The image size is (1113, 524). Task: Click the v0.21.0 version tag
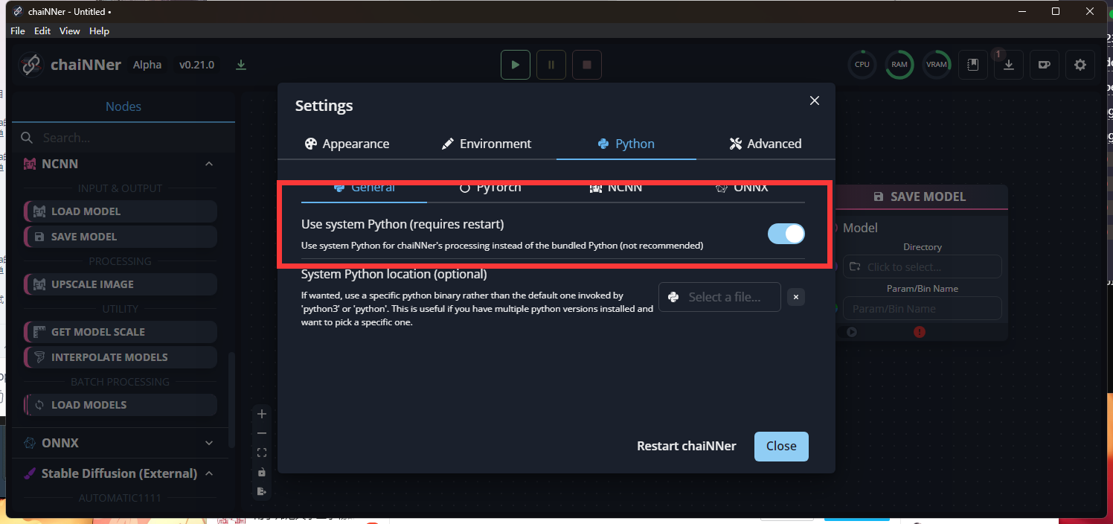pos(196,65)
